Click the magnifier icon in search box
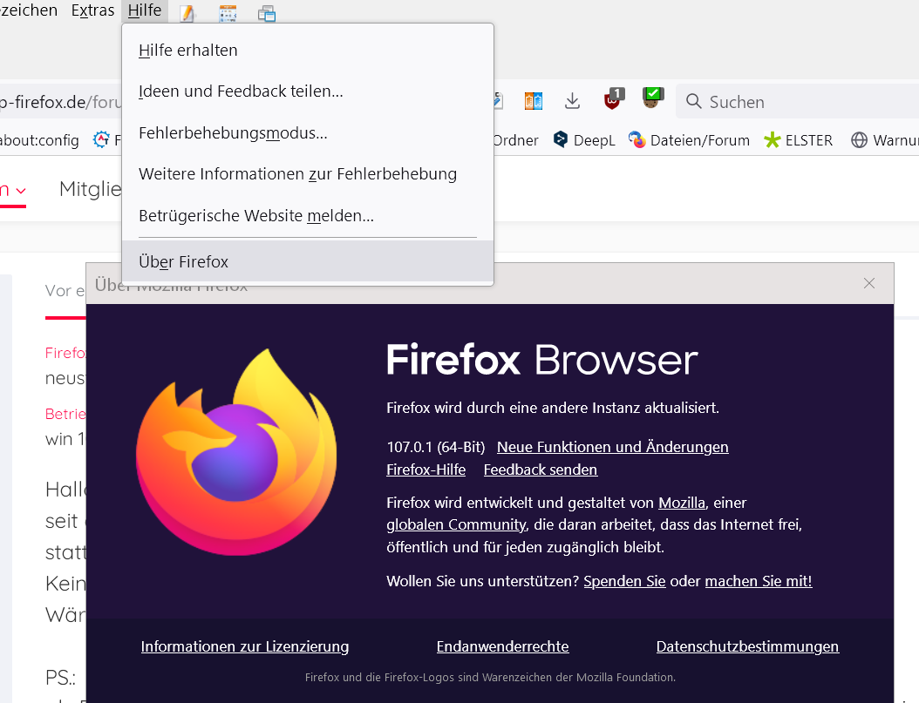The image size is (919, 703). pyautogui.click(x=693, y=101)
